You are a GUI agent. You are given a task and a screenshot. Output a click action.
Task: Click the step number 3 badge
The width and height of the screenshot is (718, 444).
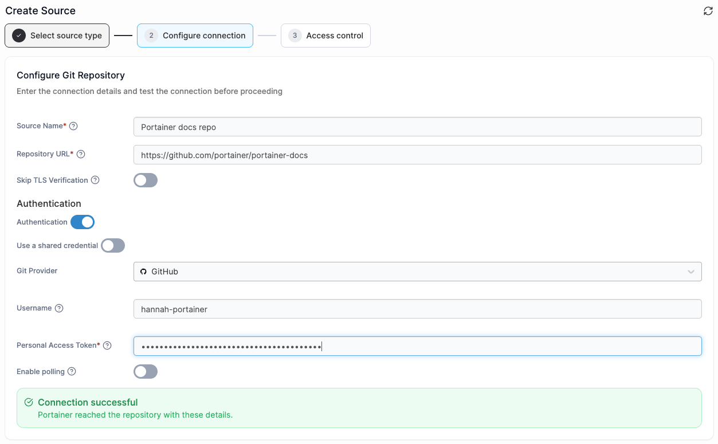point(295,36)
